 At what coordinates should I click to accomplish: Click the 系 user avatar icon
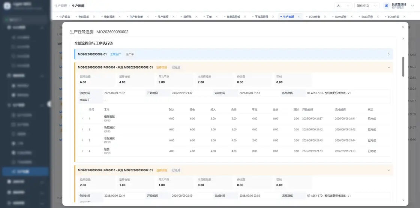[x=386, y=6]
